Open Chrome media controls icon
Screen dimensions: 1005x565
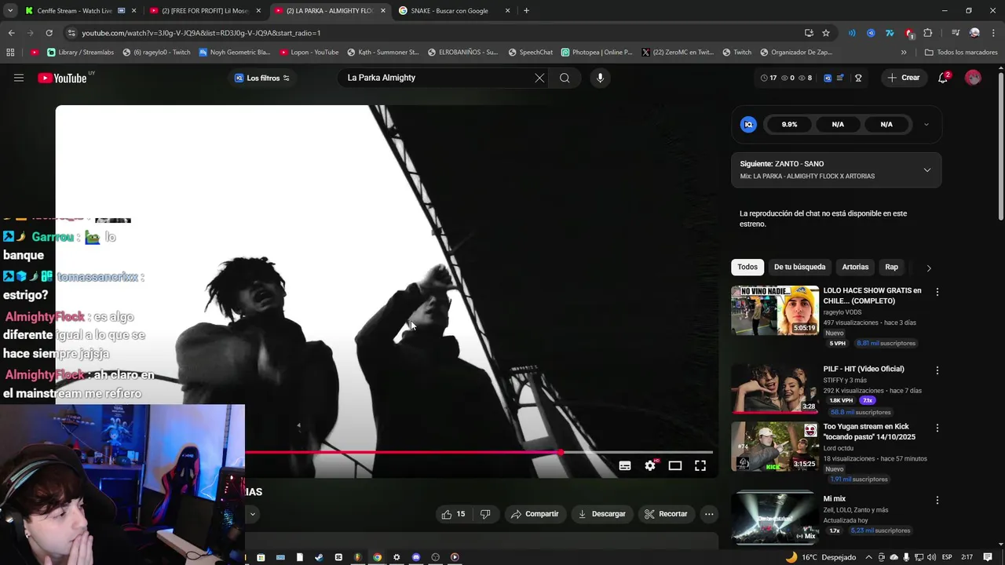point(956,33)
